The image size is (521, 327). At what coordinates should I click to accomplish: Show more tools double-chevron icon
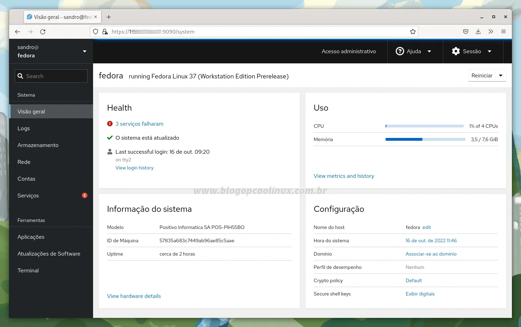click(x=491, y=32)
